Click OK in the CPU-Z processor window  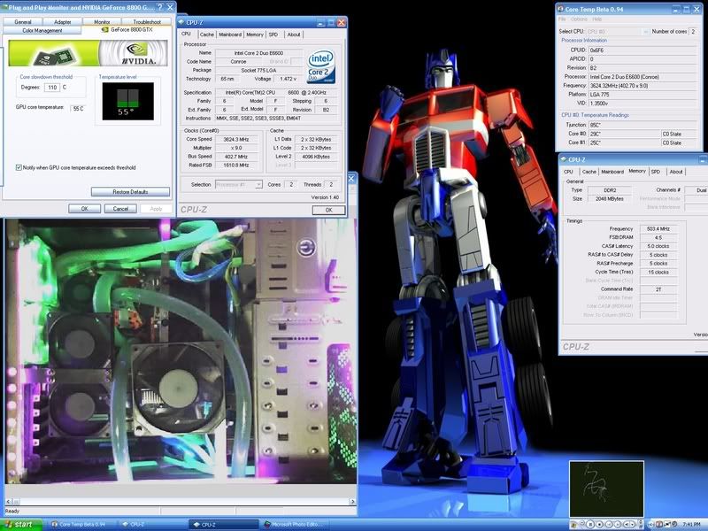point(328,210)
